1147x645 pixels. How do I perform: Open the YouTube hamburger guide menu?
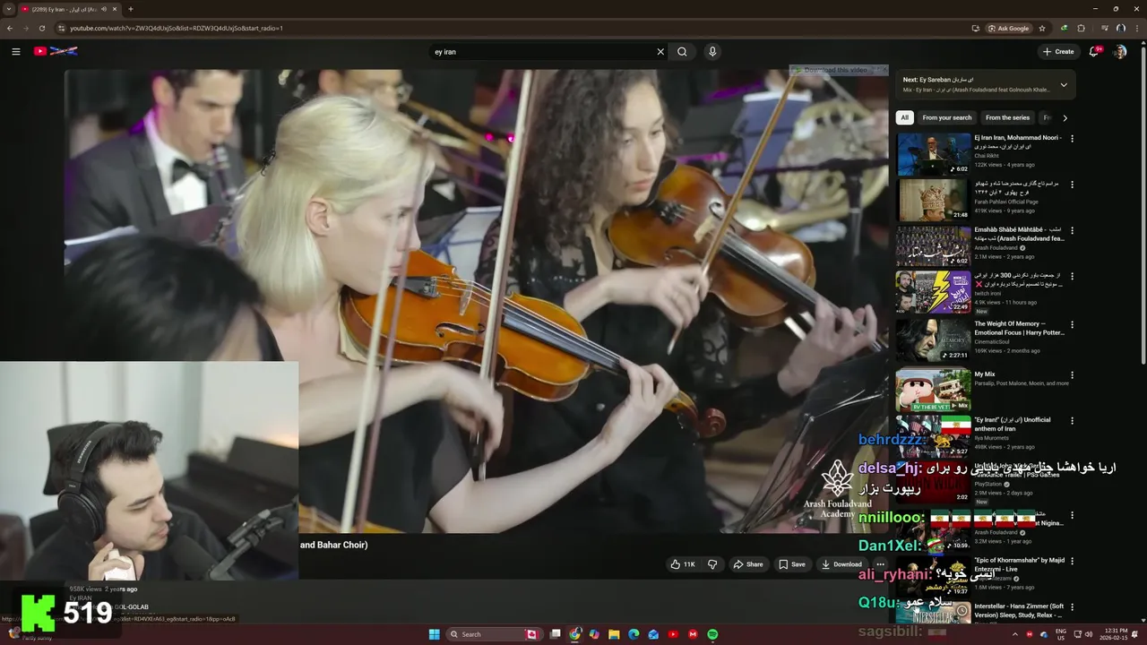coord(15,51)
